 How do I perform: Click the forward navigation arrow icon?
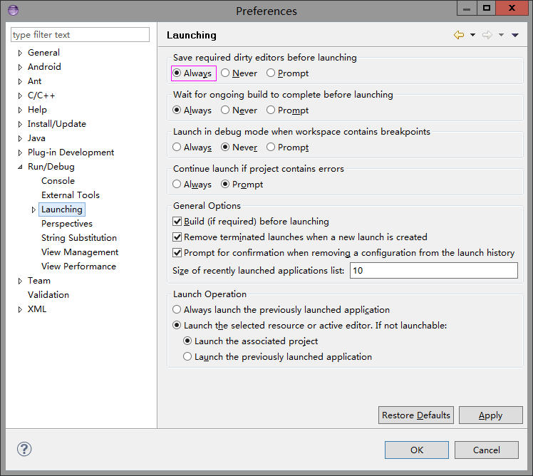[x=487, y=35]
